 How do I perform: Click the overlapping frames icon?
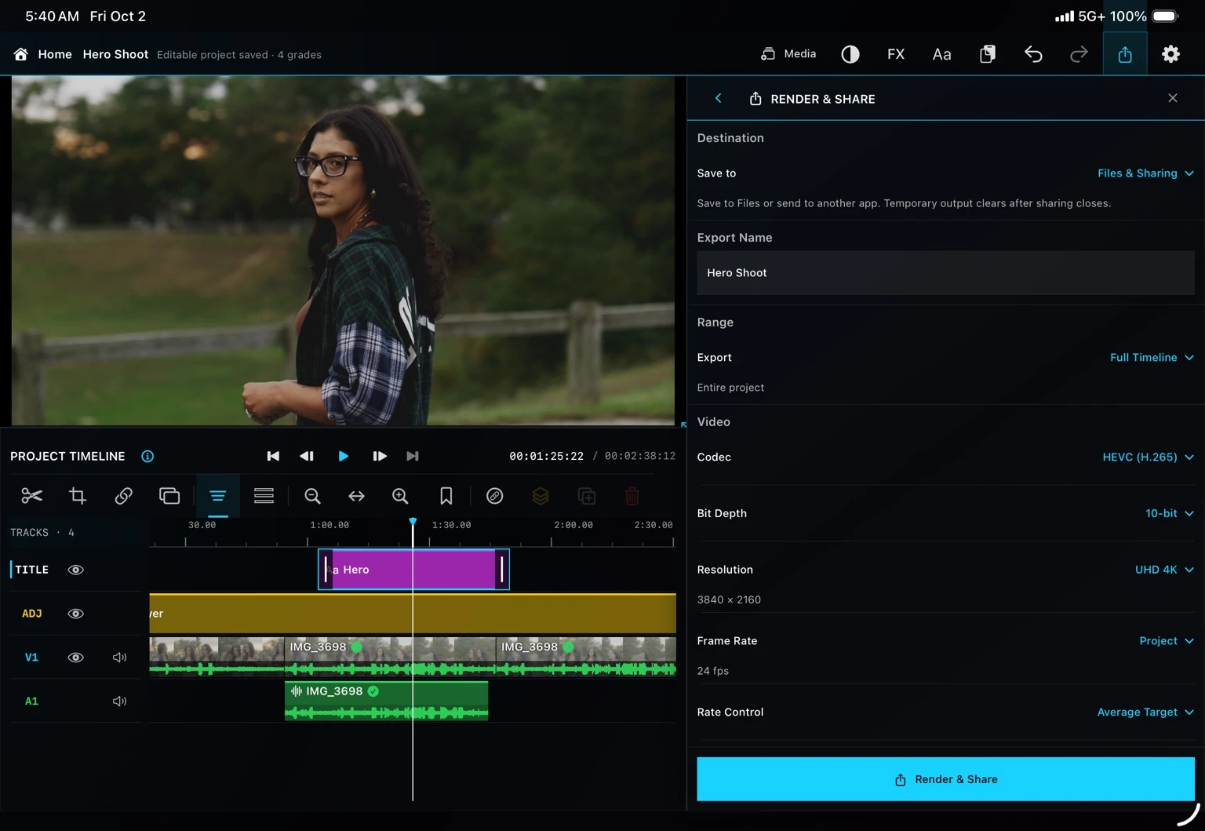coord(169,496)
